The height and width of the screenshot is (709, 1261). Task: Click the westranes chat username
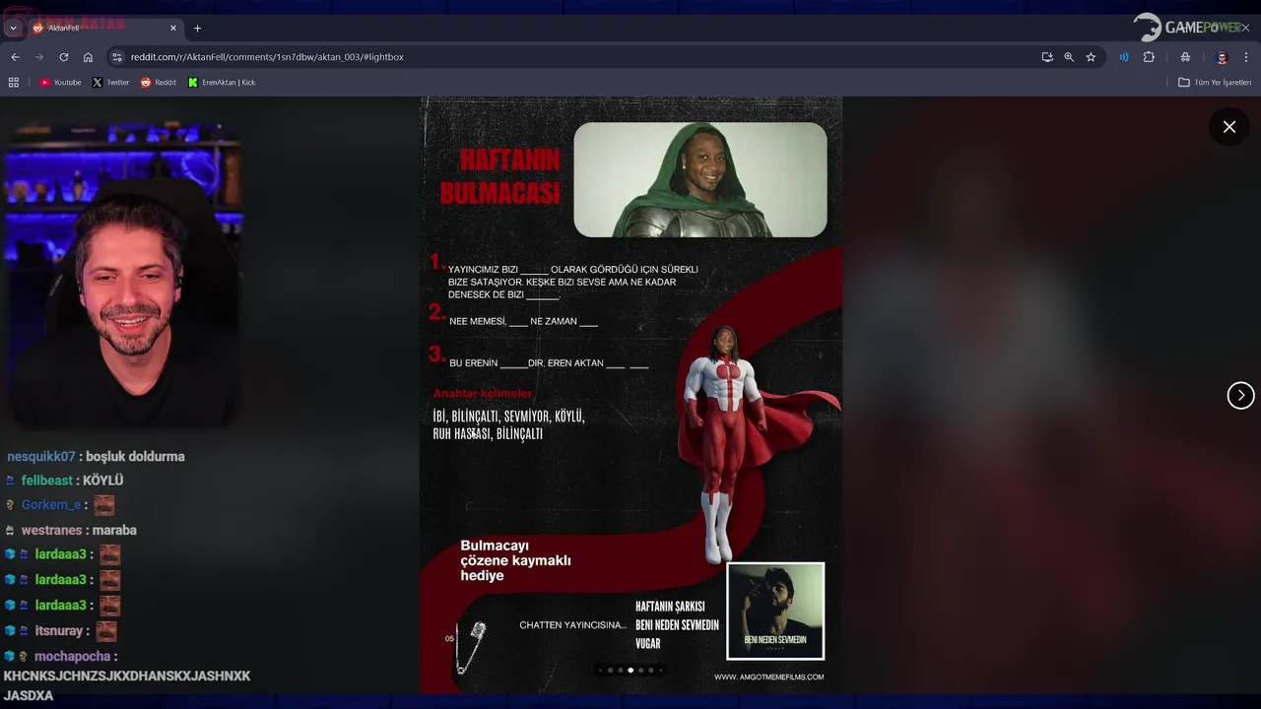[x=51, y=530]
